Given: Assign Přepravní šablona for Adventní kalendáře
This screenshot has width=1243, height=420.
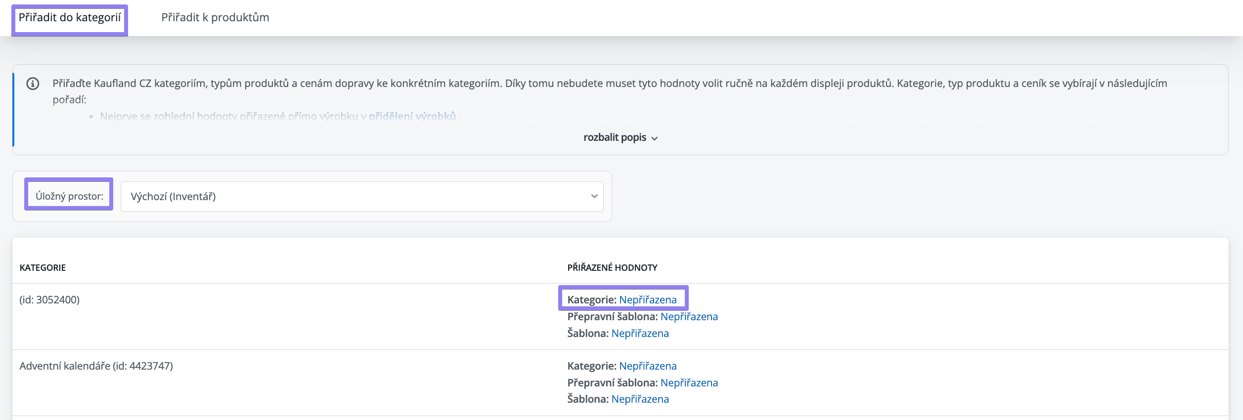Looking at the screenshot, I should 689,382.
